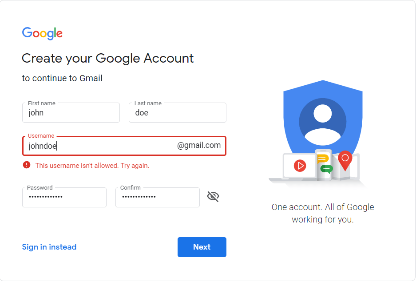
Task: Click the yellow chat bubble icon
Action: click(323, 159)
